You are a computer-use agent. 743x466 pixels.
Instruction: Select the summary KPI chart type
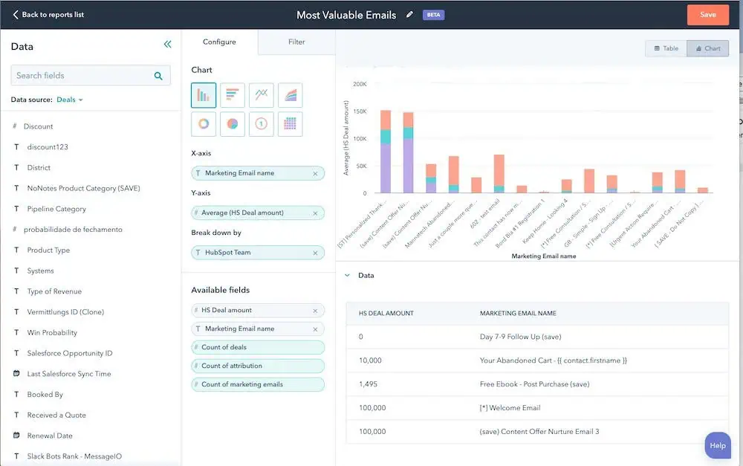[261, 124]
